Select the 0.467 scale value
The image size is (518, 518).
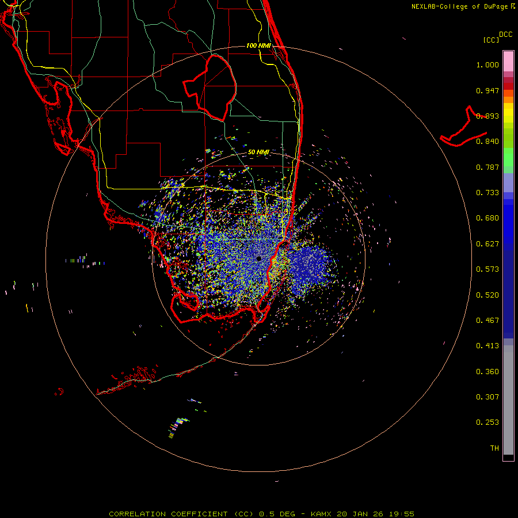pos(487,321)
